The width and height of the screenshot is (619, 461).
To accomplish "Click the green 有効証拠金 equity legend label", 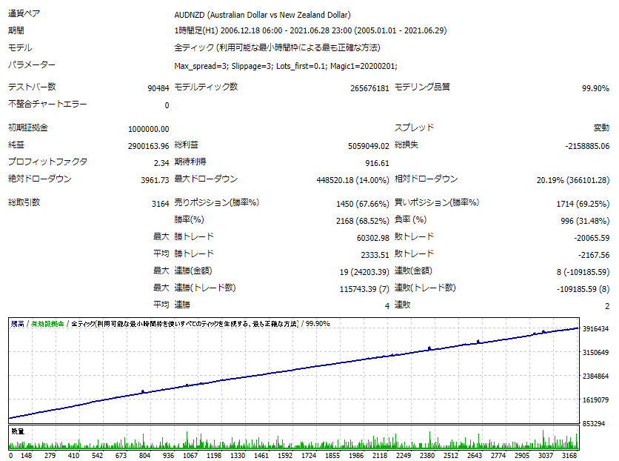I will [47, 324].
